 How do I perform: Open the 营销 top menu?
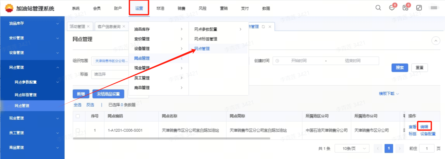(x=224, y=8)
